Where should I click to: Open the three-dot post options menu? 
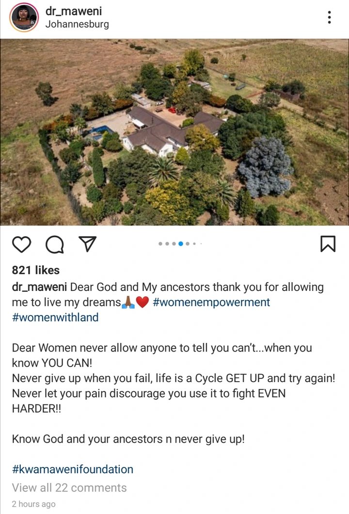[x=329, y=17]
